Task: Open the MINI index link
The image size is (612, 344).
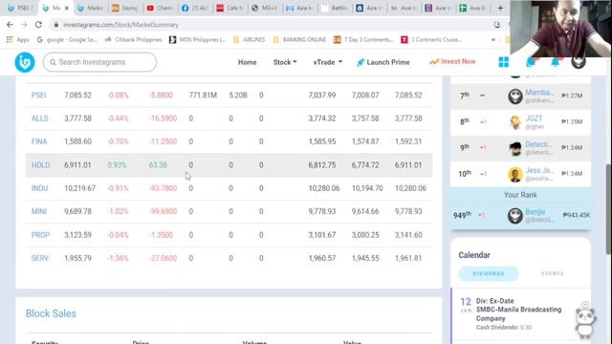Action: pos(39,211)
